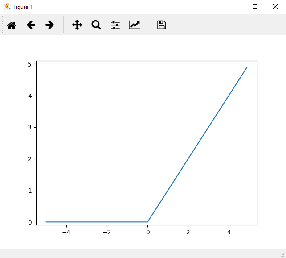Go forward to the next view

click(x=50, y=25)
